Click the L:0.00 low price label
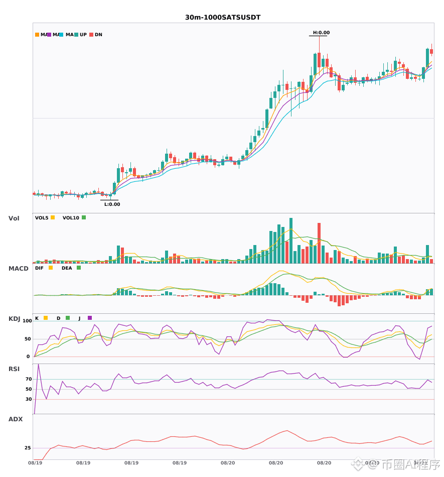The image size is (444, 477). click(x=112, y=204)
